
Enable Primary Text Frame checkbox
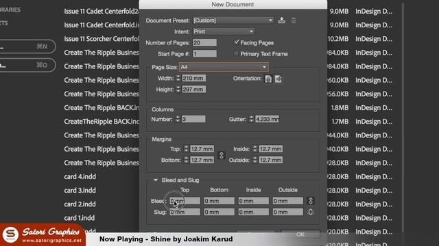point(237,53)
